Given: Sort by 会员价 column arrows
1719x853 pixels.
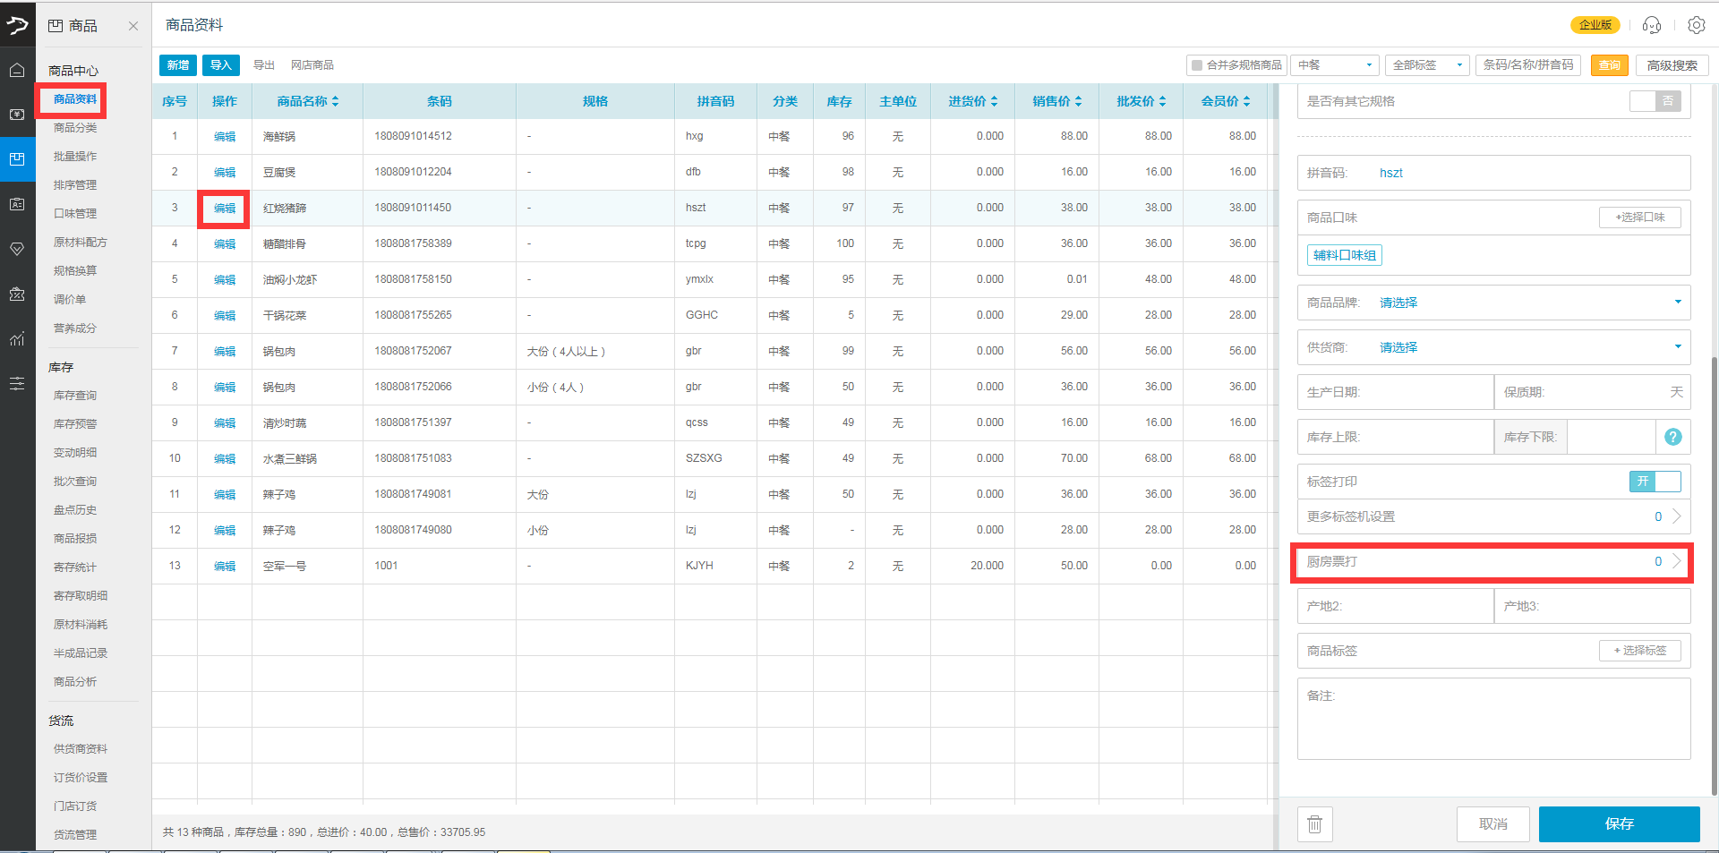Looking at the screenshot, I should coord(1246,101).
